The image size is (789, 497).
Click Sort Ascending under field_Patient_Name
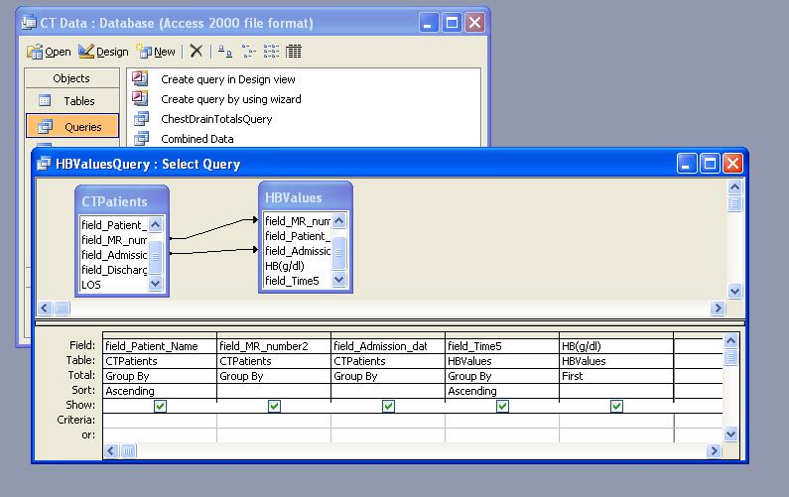(x=160, y=391)
